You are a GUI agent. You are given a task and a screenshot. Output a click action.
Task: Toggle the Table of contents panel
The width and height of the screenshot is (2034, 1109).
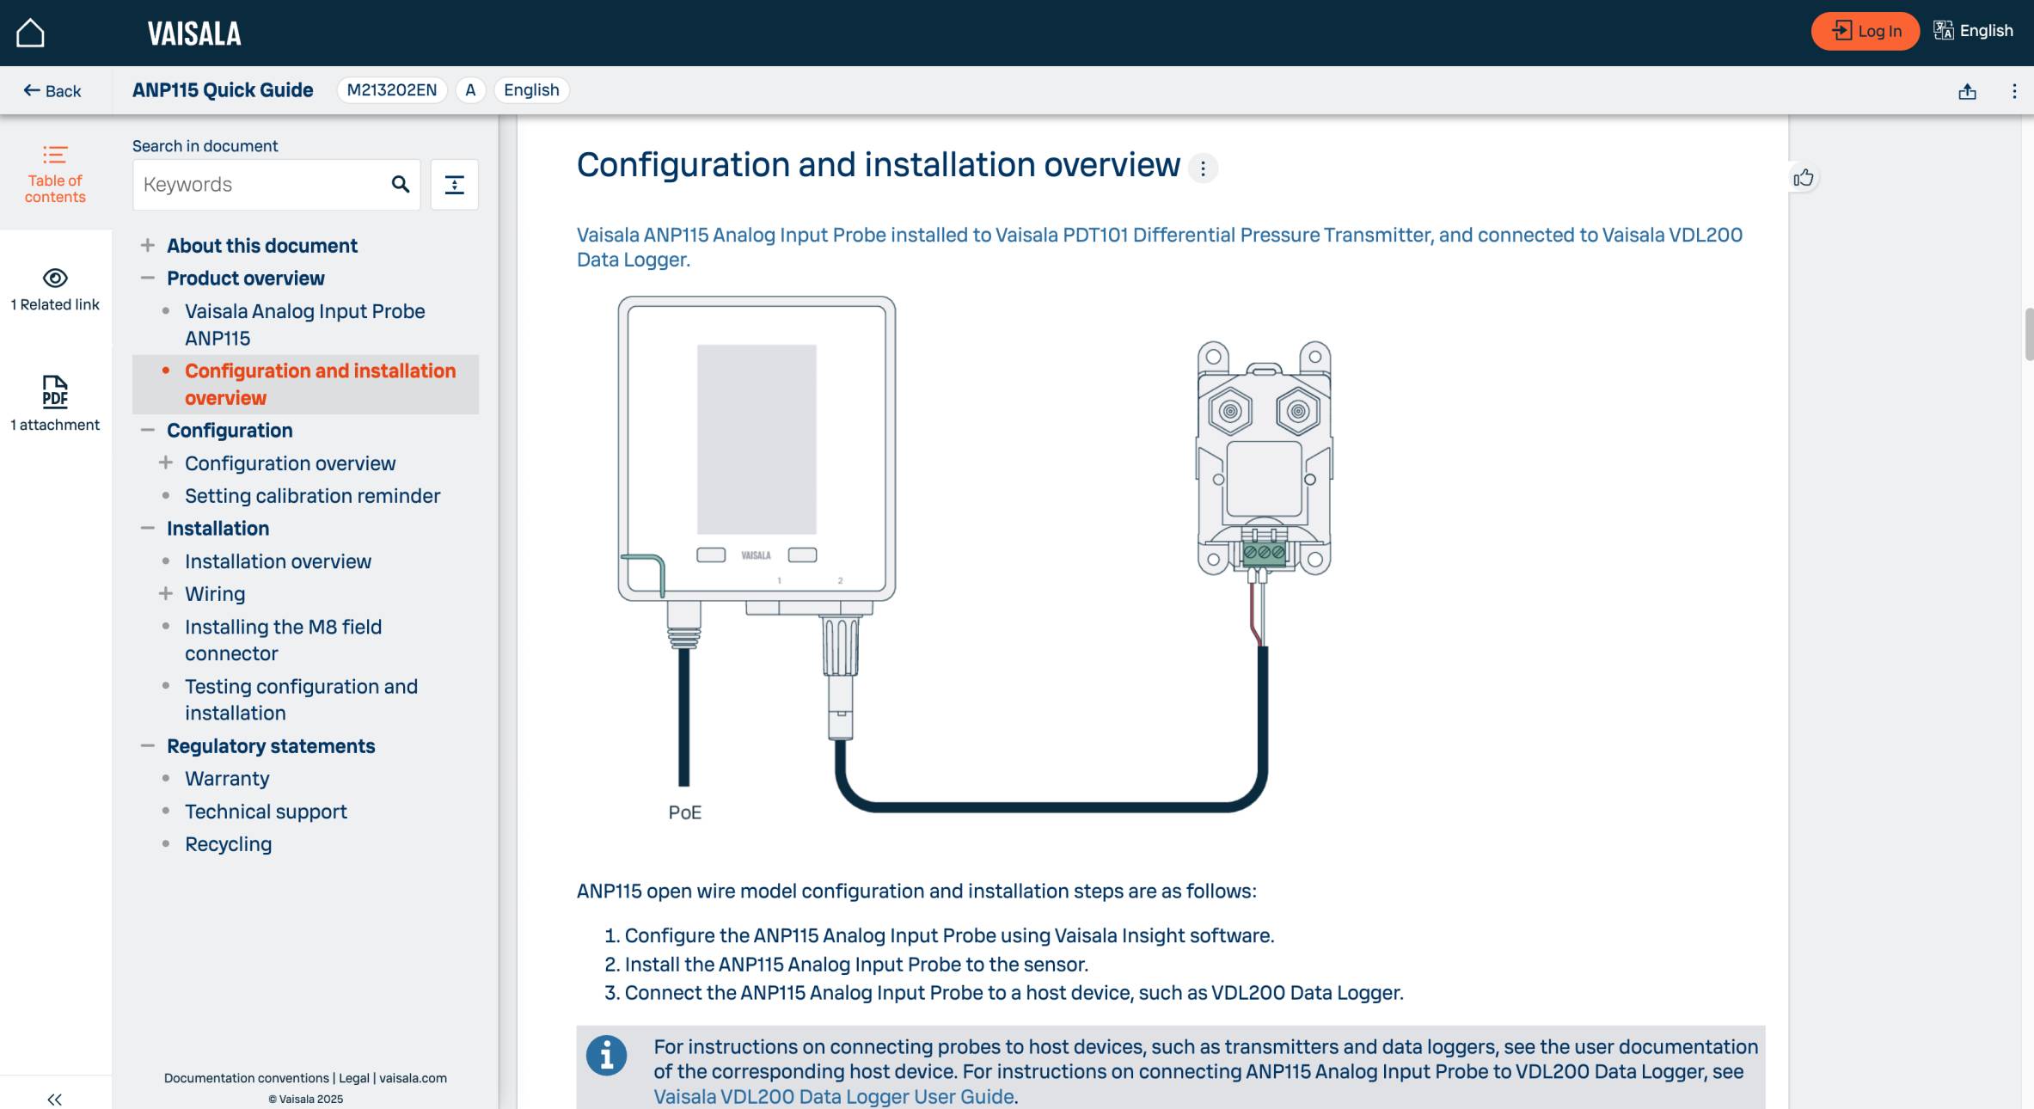click(x=55, y=175)
